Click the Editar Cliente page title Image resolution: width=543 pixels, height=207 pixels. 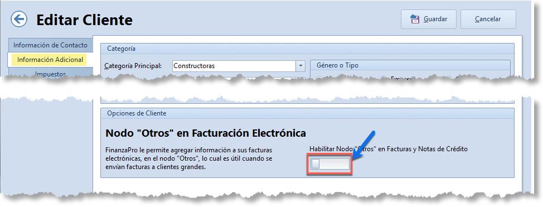[x=84, y=20]
